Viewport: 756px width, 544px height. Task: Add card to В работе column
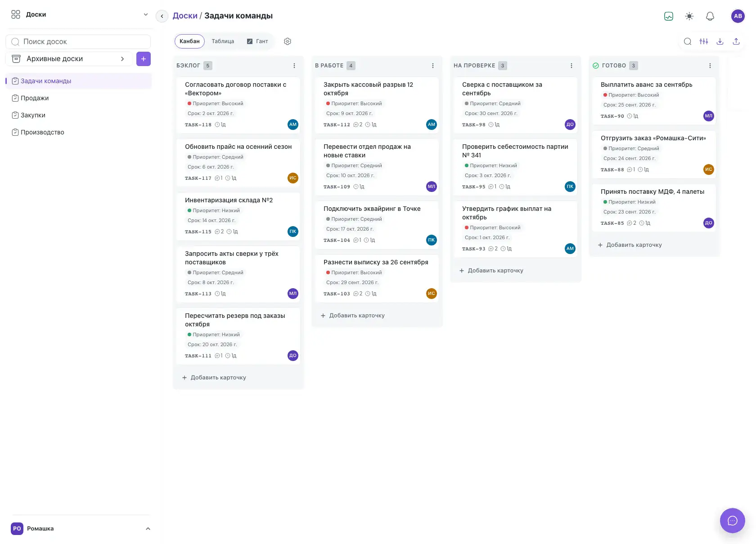pyautogui.click(x=353, y=316)
